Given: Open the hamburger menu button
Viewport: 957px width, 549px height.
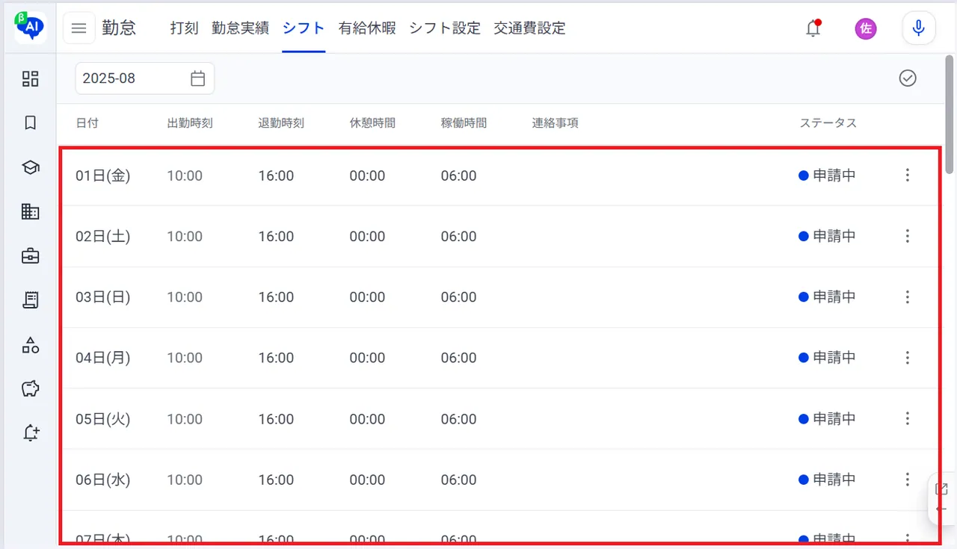Looking at the screenshot, I should click(x=79, y=28).
